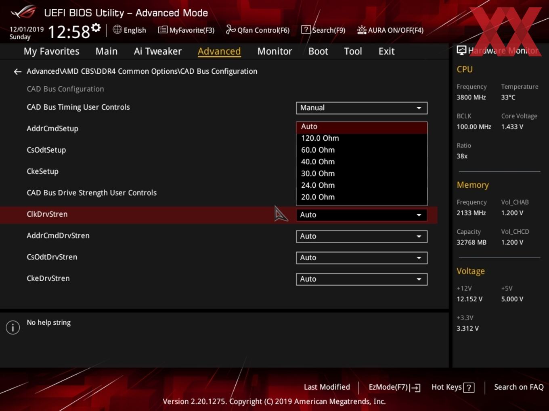Viewport: 549px width, 411px height.
Task: Click the +12V reading 12.152 V
Action: [469, 299]
